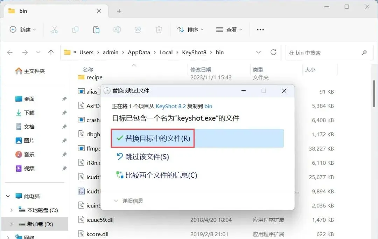Click the Copy icon in toolbar

(76, 30)
